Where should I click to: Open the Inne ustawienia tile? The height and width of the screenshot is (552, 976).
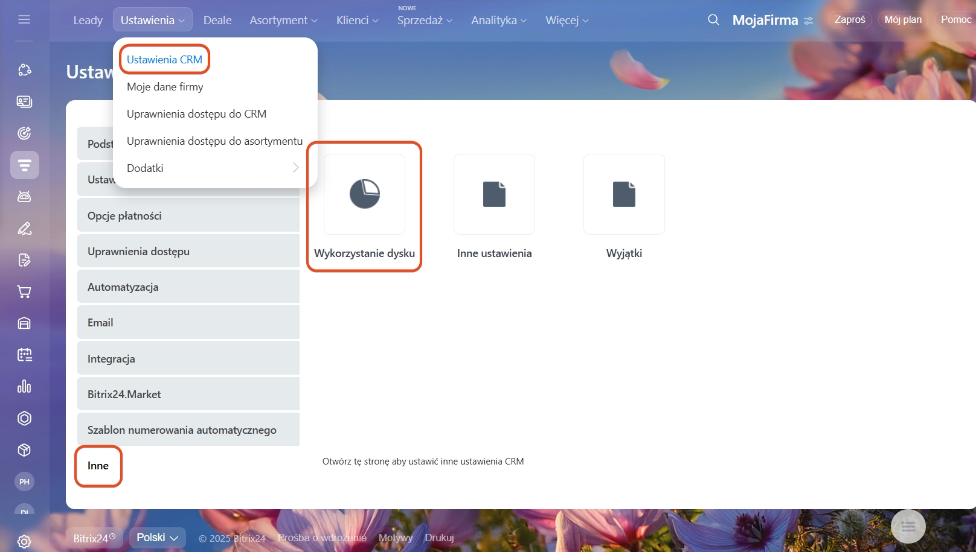pyautogui.click(x=494, y=194)
